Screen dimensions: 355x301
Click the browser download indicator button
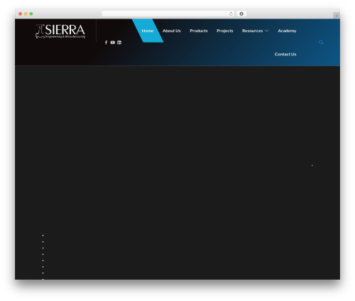pyautogui.click(x=241, y=14)
